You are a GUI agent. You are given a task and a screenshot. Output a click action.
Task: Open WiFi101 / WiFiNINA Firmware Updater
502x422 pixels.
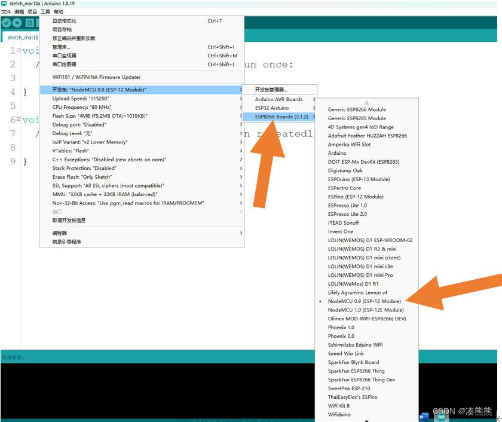pyautogui.click(x=142, y=77)
